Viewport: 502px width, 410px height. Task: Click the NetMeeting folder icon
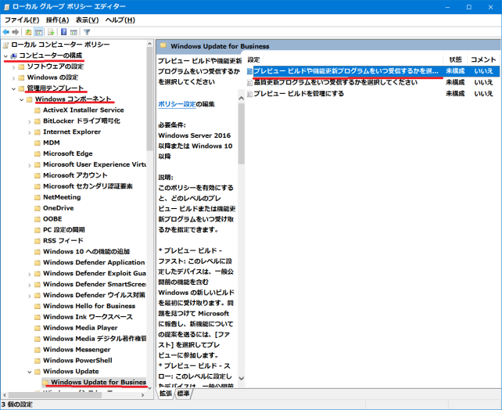[38, 197]
